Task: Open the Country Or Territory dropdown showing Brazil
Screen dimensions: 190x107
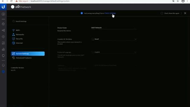Action: point(114,39)
